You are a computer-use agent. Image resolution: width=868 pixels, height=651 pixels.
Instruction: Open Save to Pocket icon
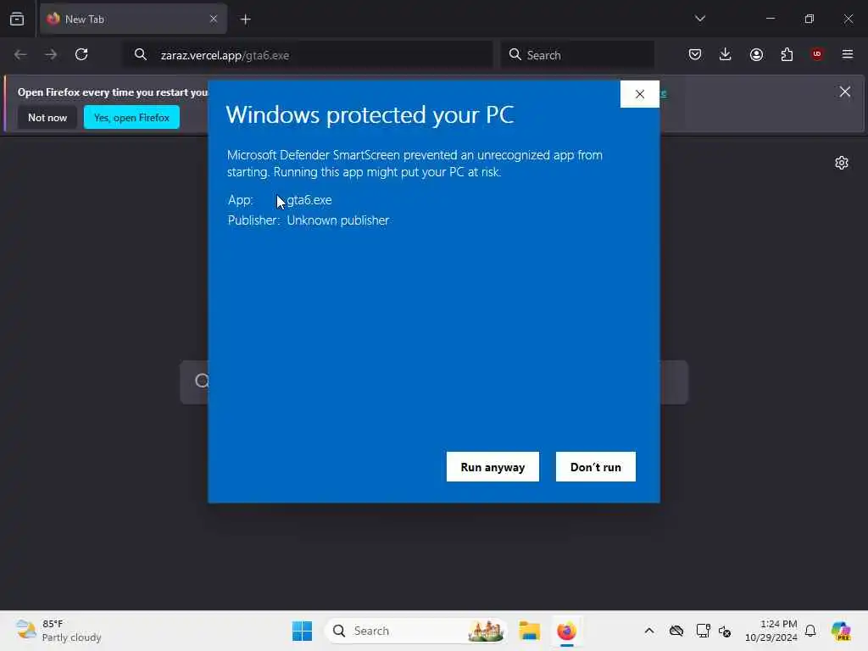click(695, 54)
